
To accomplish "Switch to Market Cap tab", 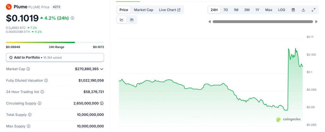I will pyautogui.click(x=143, y=10).
